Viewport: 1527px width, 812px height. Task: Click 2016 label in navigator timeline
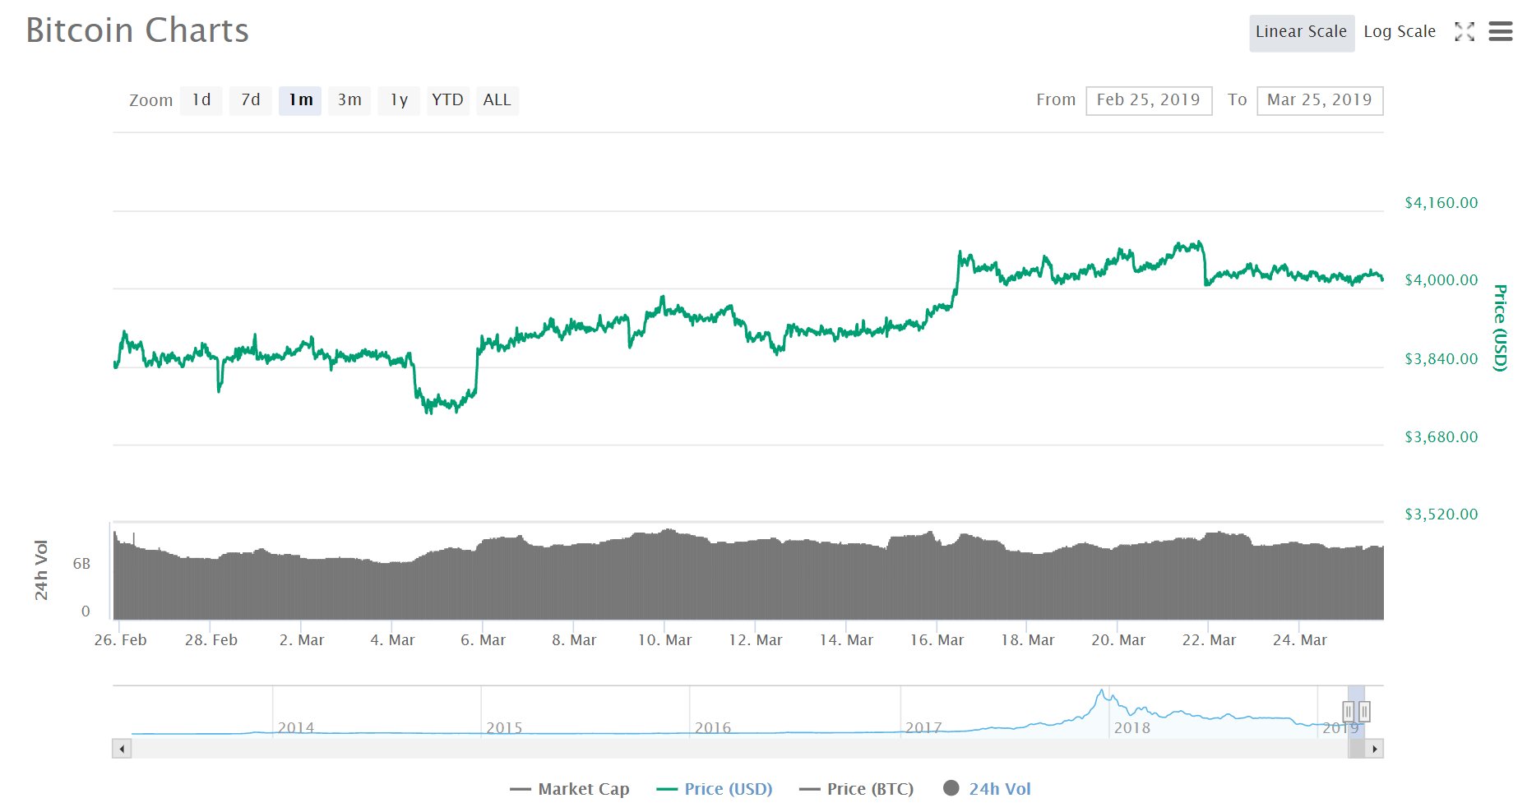click(713, 728)
